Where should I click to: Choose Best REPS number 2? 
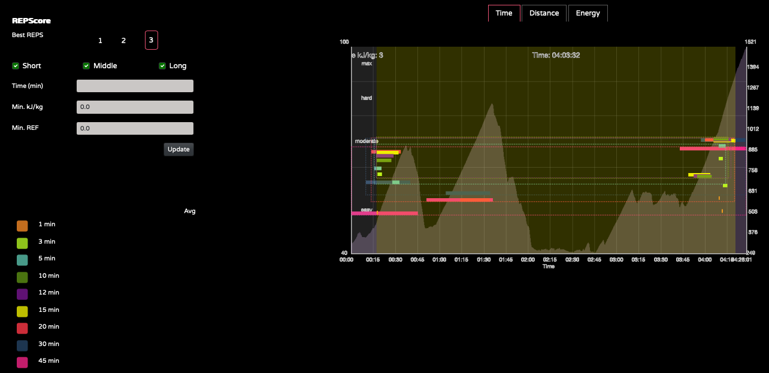(x=123, y=41)
